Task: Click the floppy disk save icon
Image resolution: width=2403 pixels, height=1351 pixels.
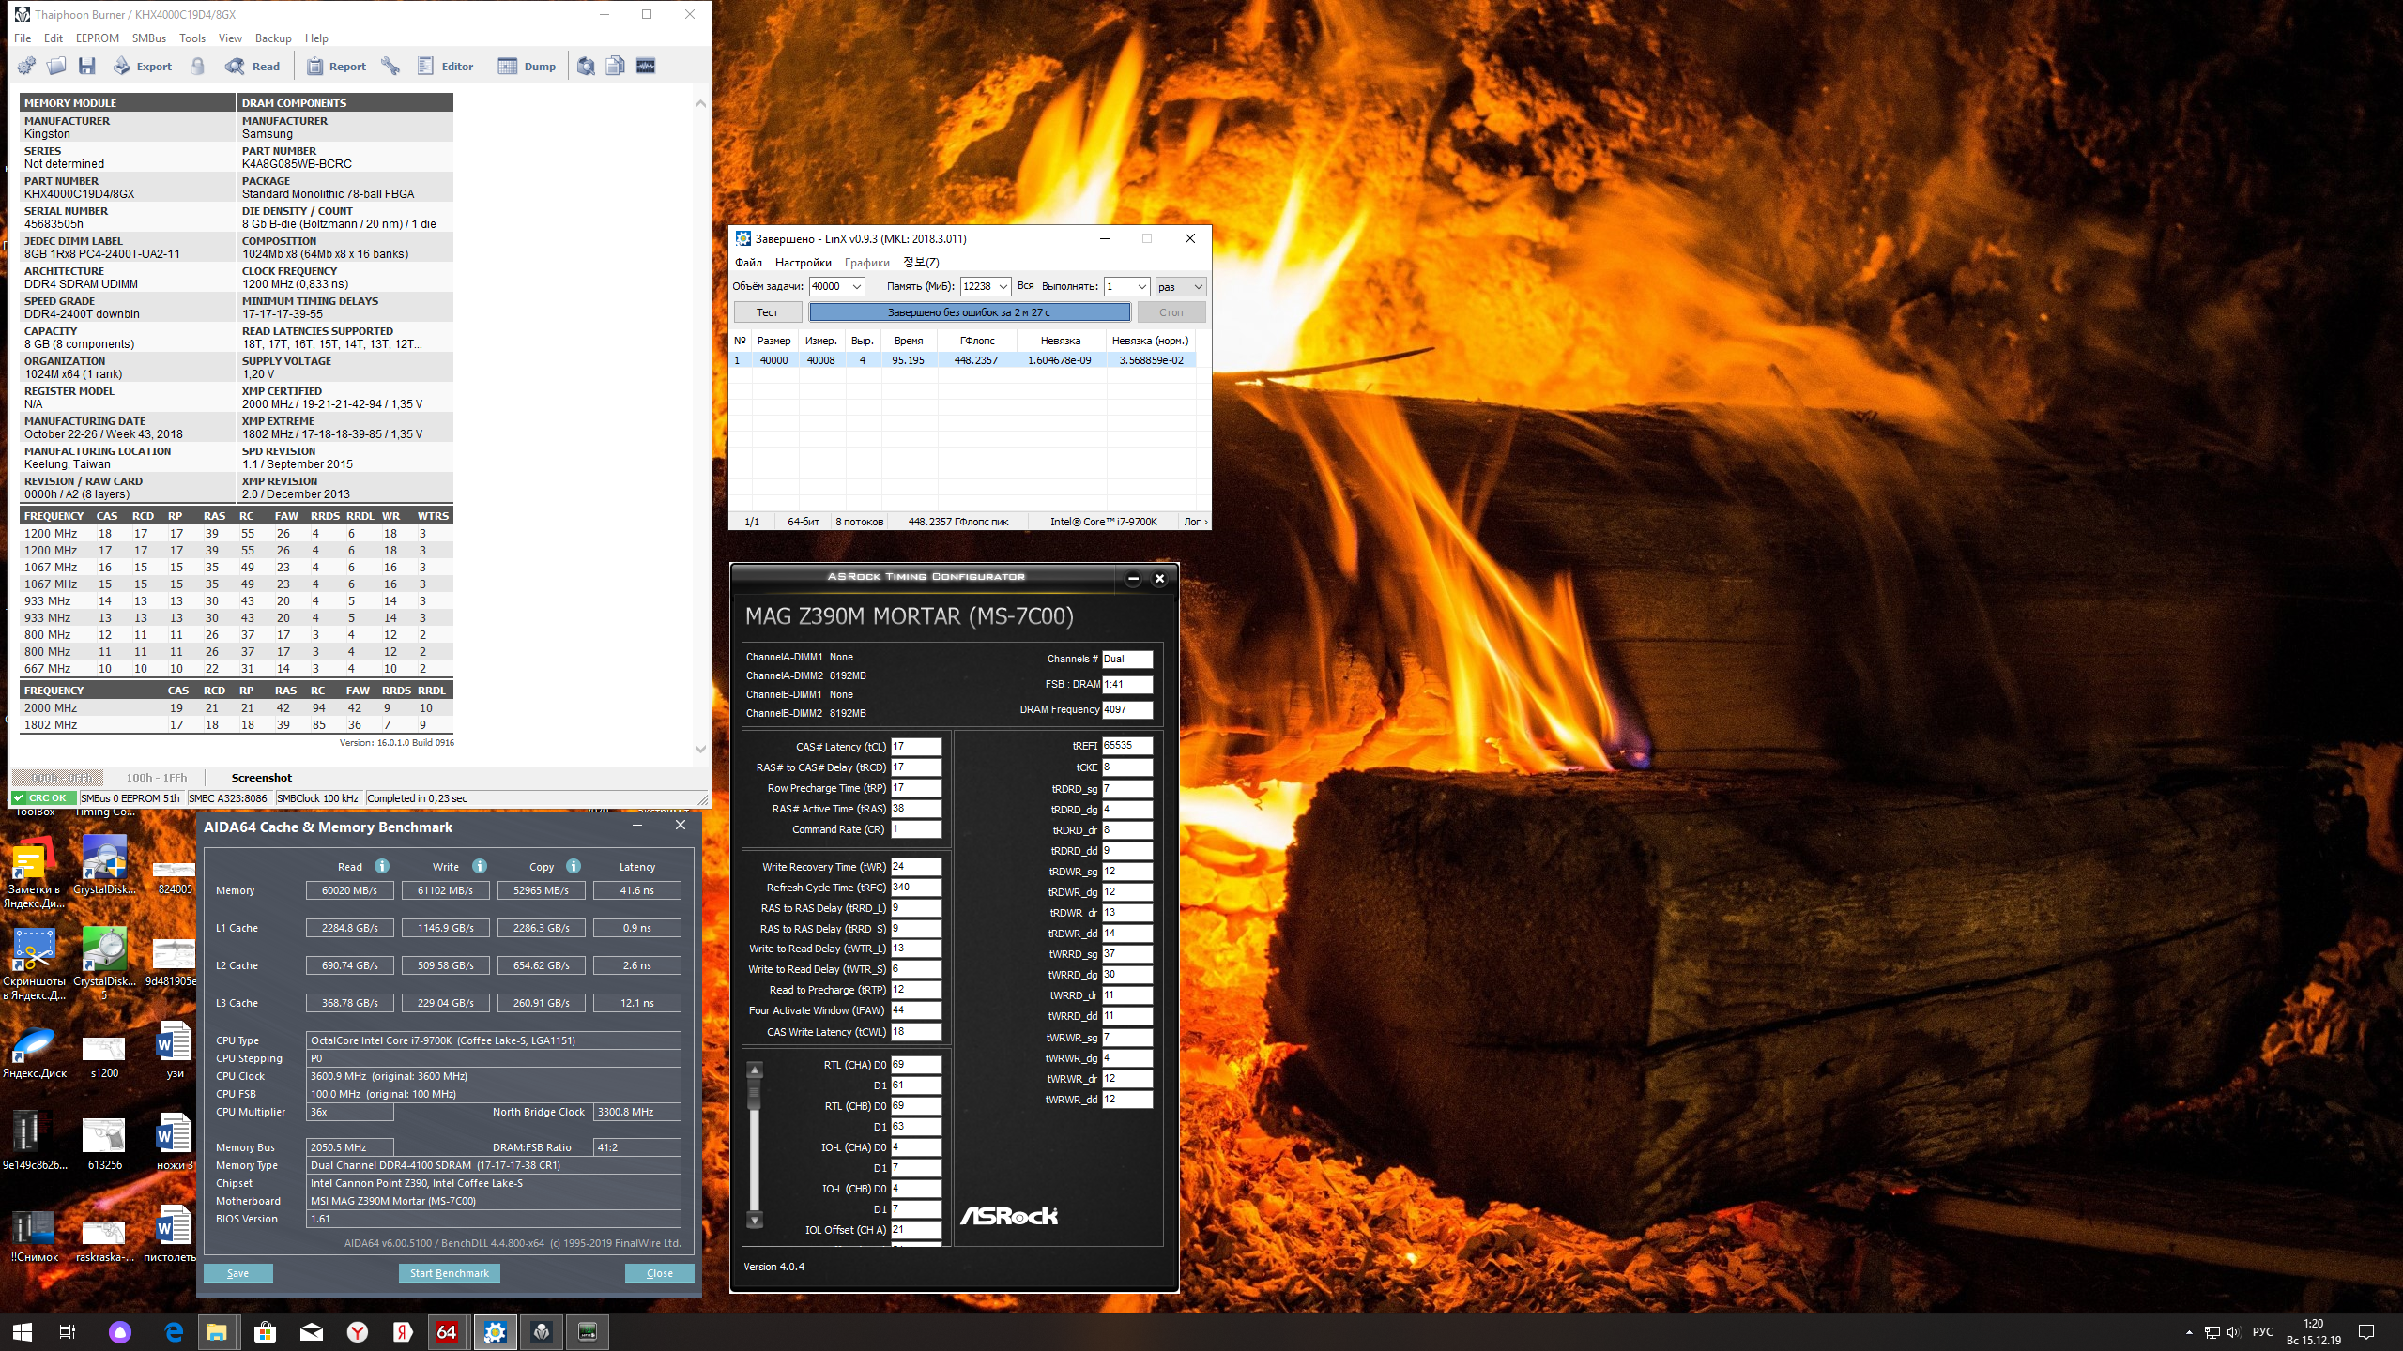Action: (87, 66)
